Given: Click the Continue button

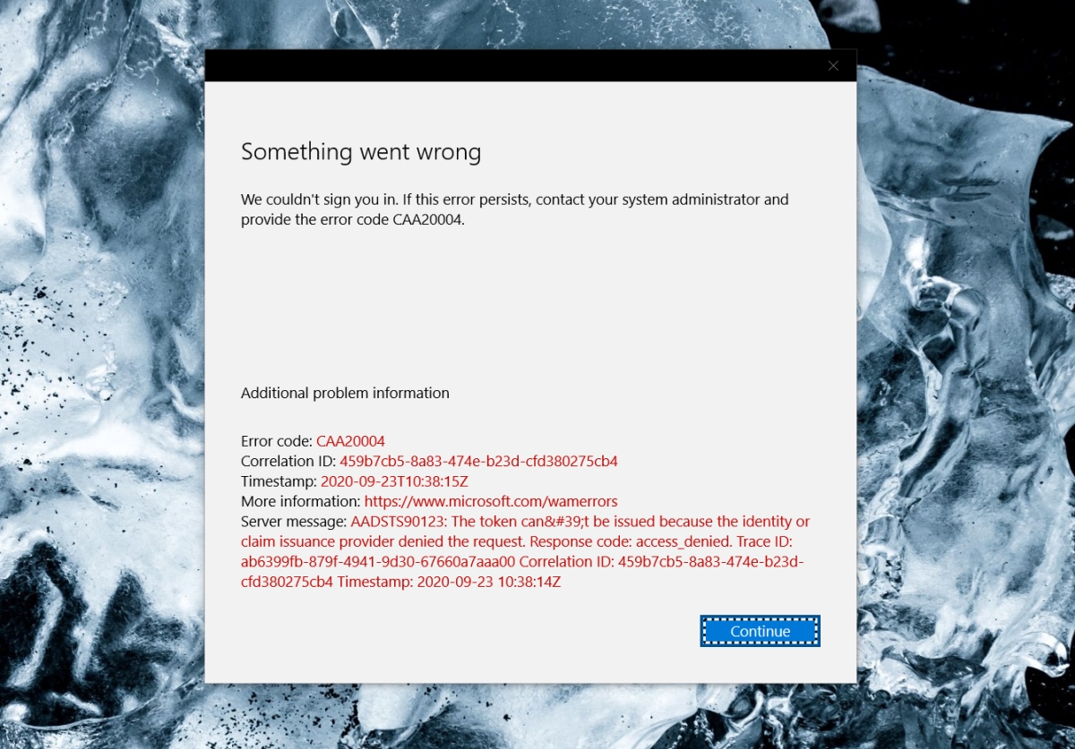Looking at the screenshot, I should (760, 631).
